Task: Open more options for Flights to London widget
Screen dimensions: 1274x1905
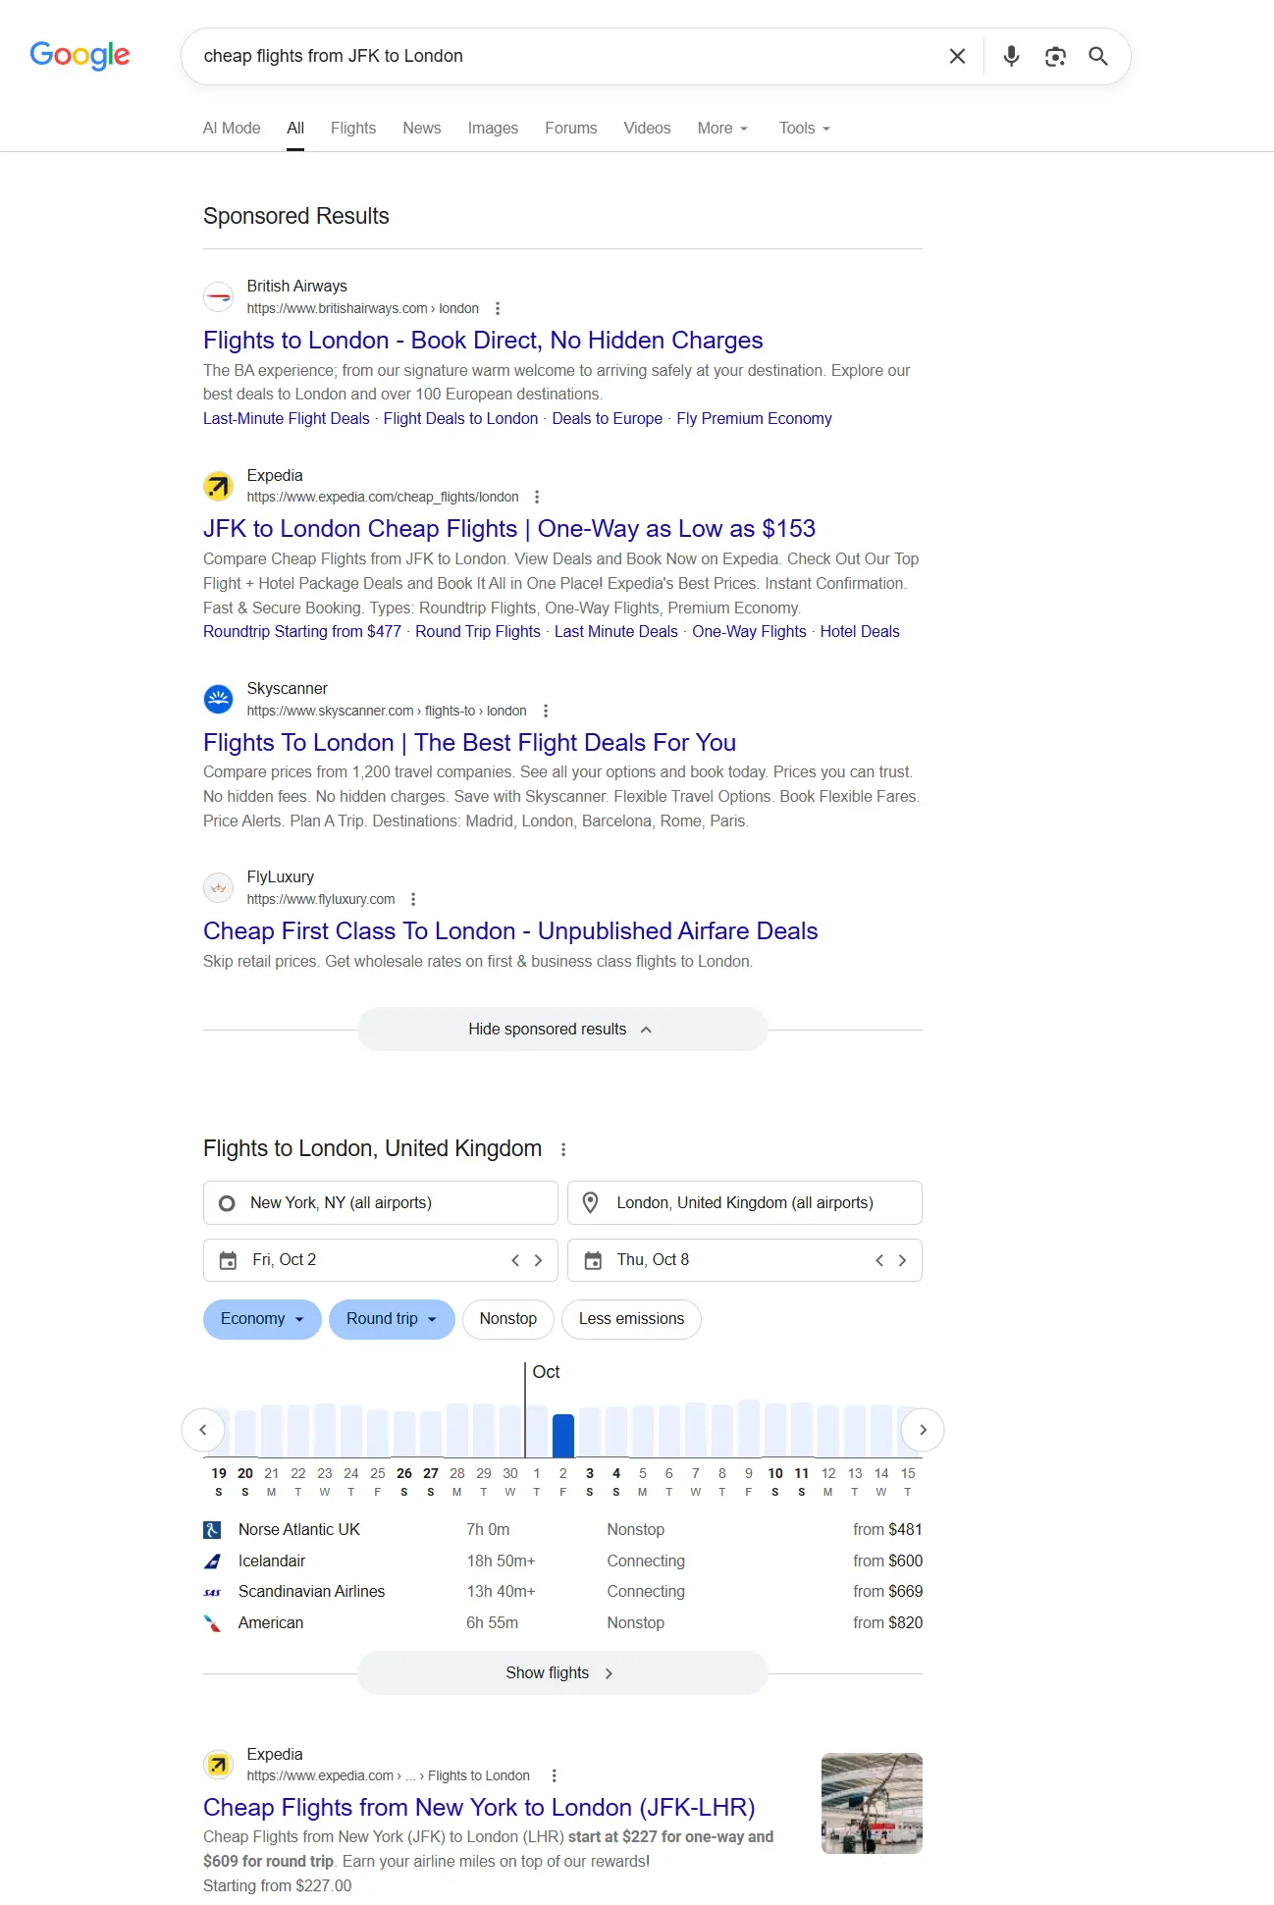Action: coord(563,1149)
